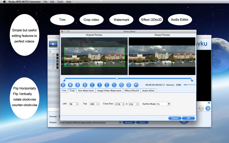Open the Pavku MTS/M2TS Converter app menu
Screen dimensions: 229x143
pyautogui.click(x=25, y=2)
